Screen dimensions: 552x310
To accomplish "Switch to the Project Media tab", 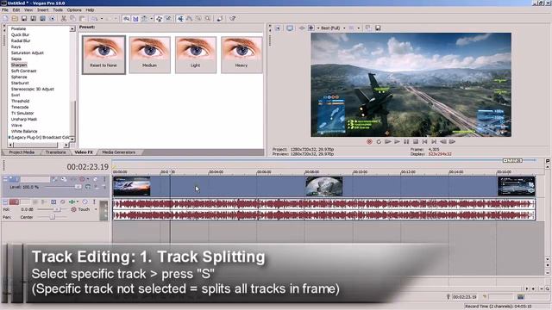I will click(22, 152).
